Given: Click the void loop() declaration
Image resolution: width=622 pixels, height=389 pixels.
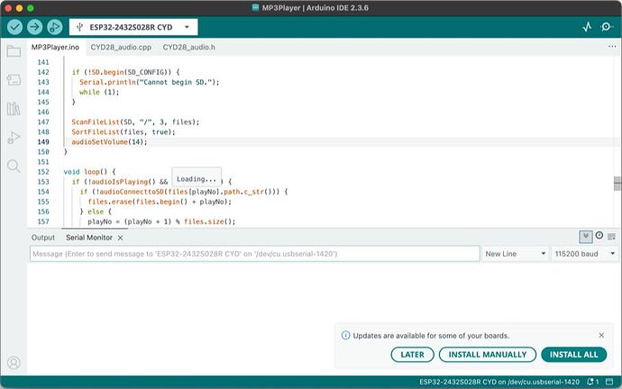Looking at the screenshot, I should [89, 172].
